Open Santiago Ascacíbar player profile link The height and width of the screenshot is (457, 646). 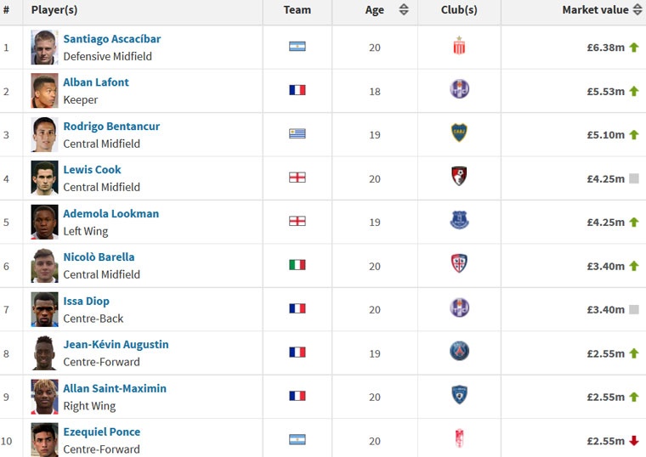coord(111,39)
